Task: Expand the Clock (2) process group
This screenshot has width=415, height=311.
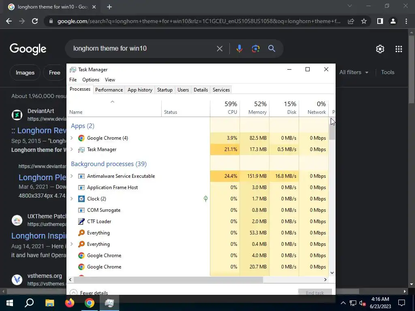Action: tap(71, 199)
